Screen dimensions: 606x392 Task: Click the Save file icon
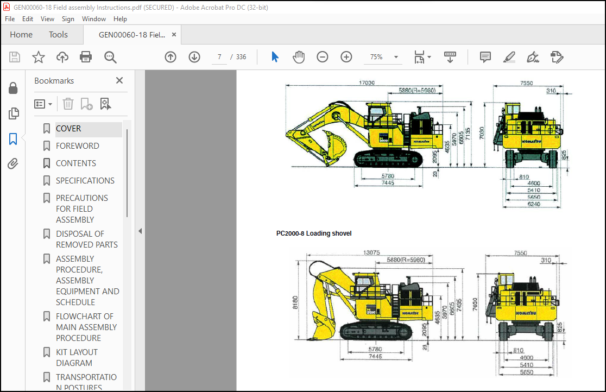[15, 57]
